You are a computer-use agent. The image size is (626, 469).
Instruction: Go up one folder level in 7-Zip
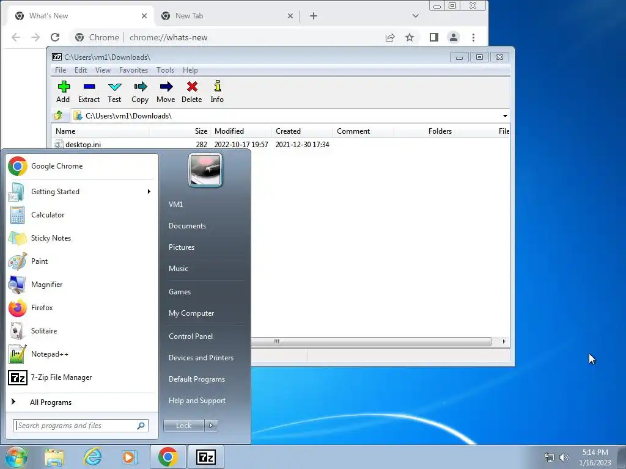(x=59, y=115)
